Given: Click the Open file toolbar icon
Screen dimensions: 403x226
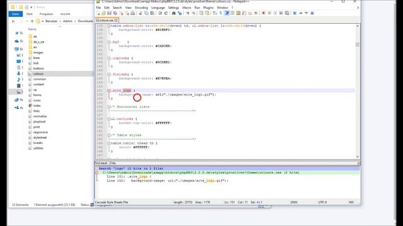Looking at the screenshot, I should pos(103,13).
